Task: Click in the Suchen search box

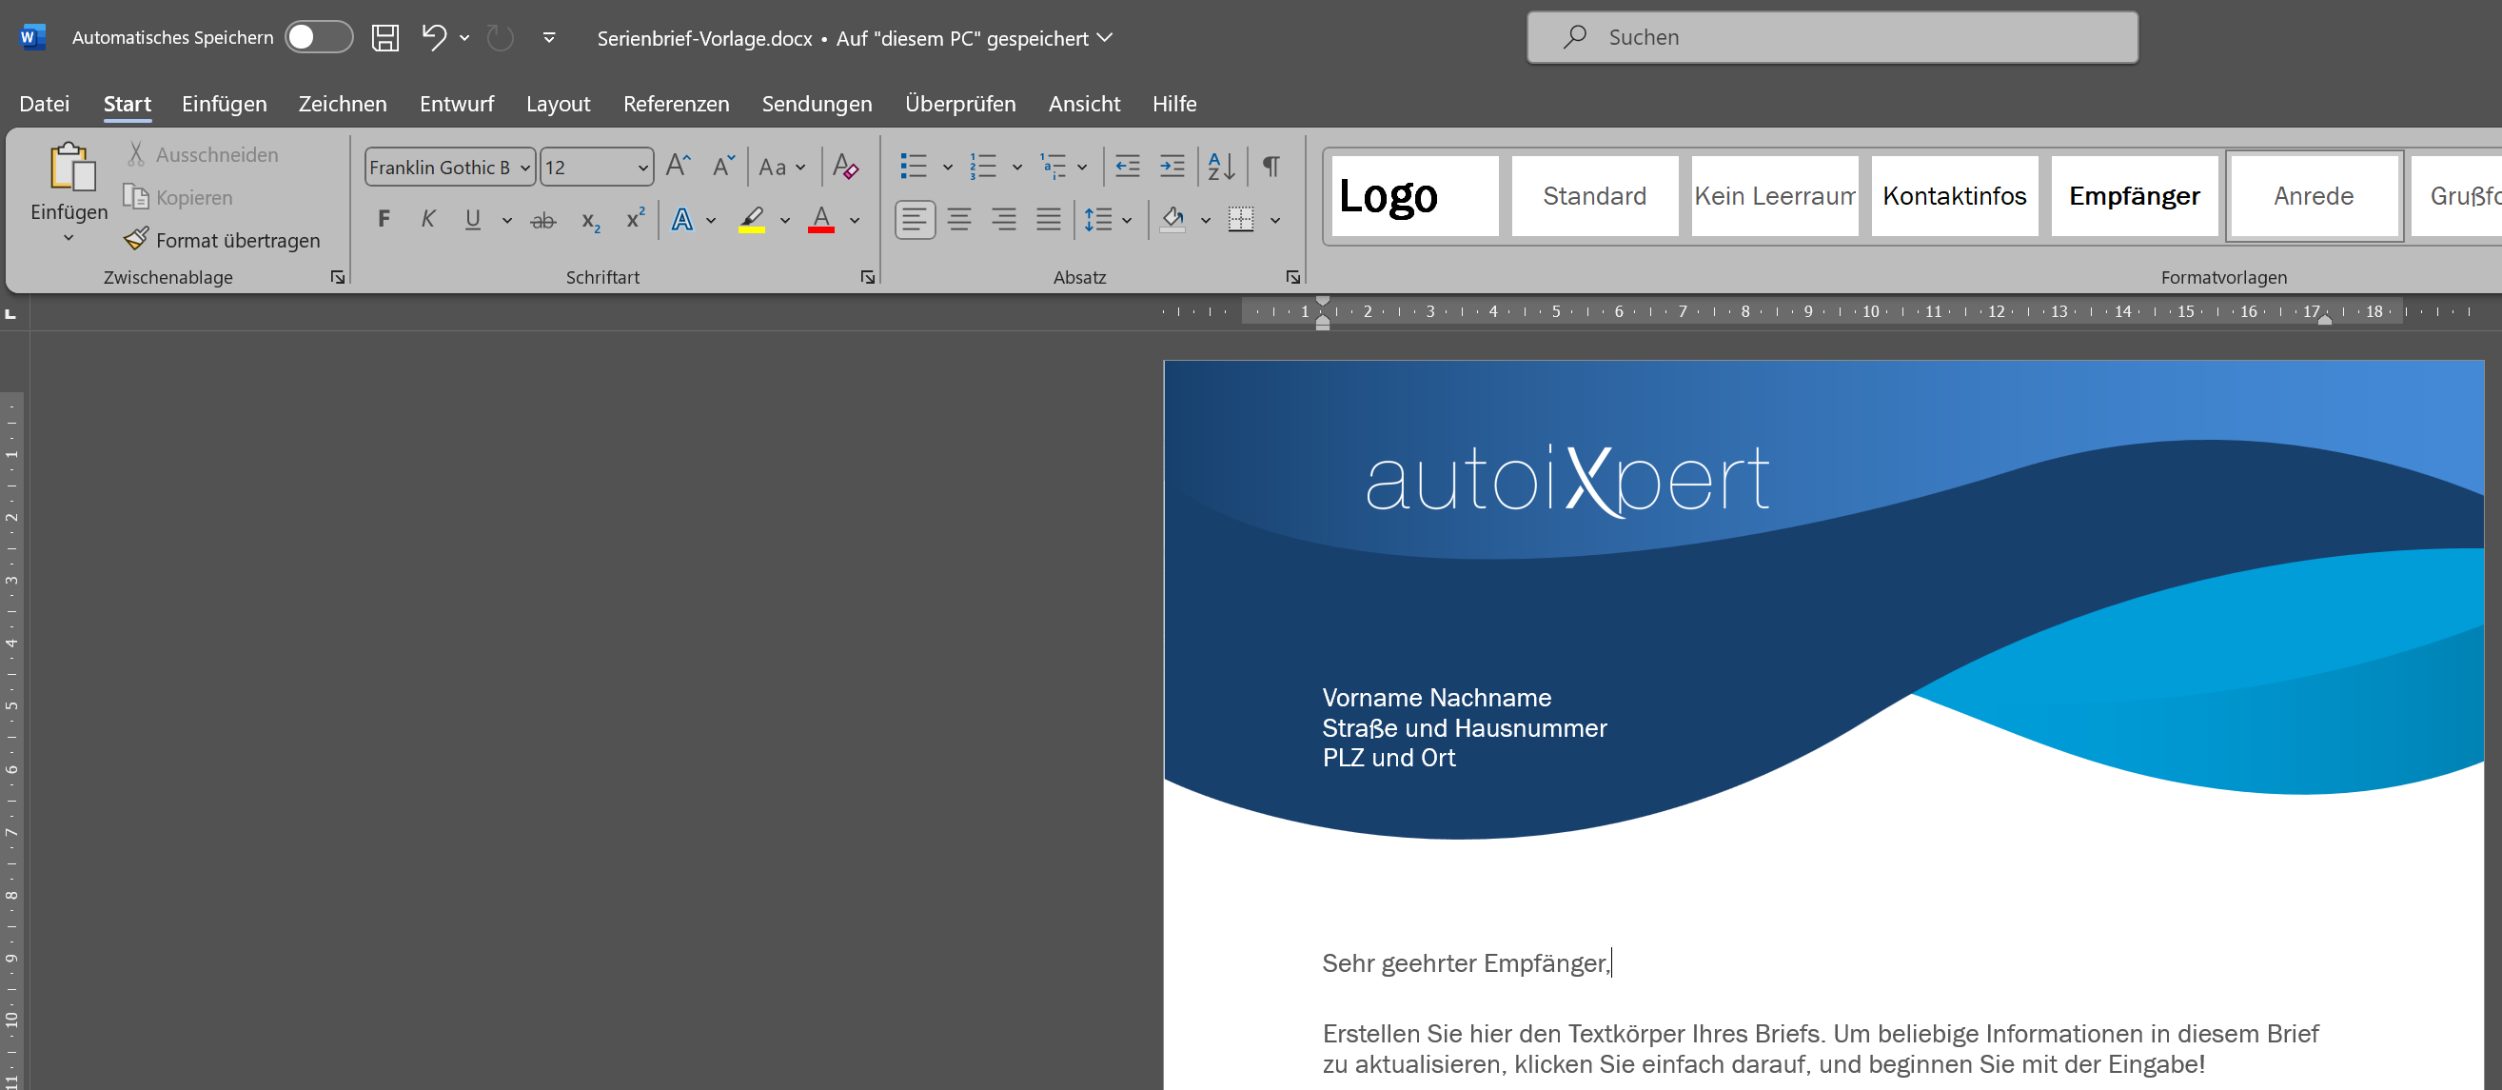Action: click(1832, 37)
